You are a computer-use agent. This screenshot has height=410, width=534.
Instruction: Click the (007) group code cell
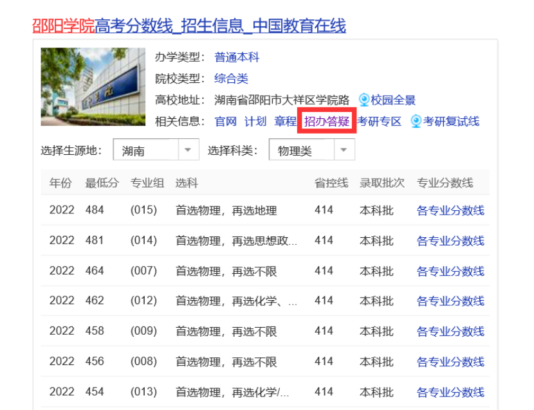pyautogui.click(x=143, y=271)
